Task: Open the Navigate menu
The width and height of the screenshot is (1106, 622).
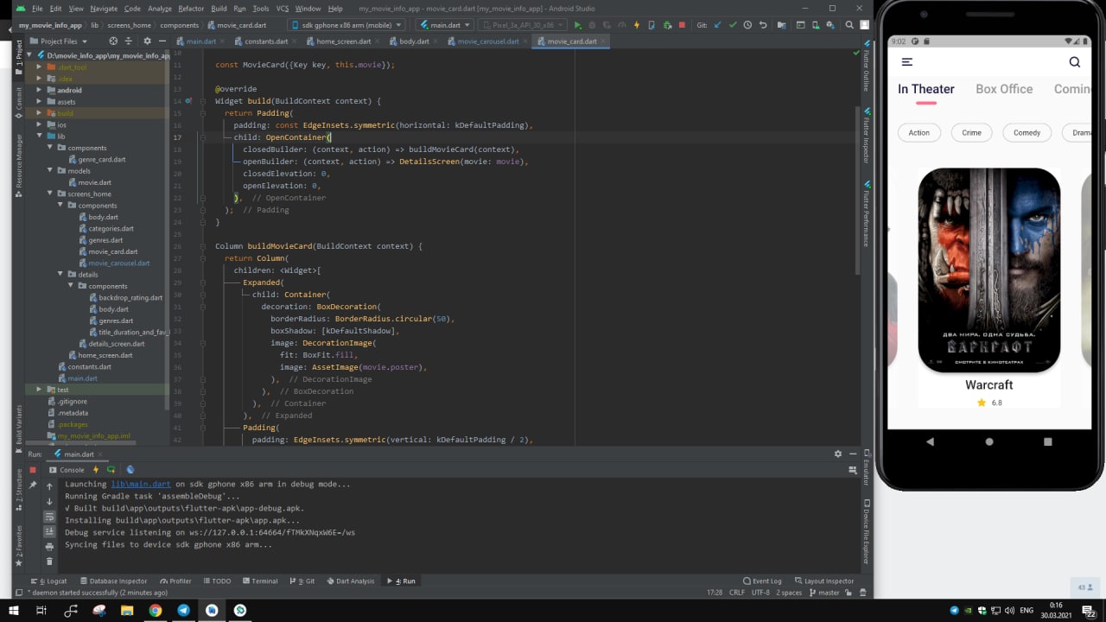Action: (104, 9)
